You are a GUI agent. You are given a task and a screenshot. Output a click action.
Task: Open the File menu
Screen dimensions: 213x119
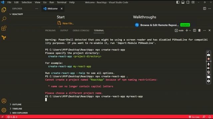pos(9,2)
